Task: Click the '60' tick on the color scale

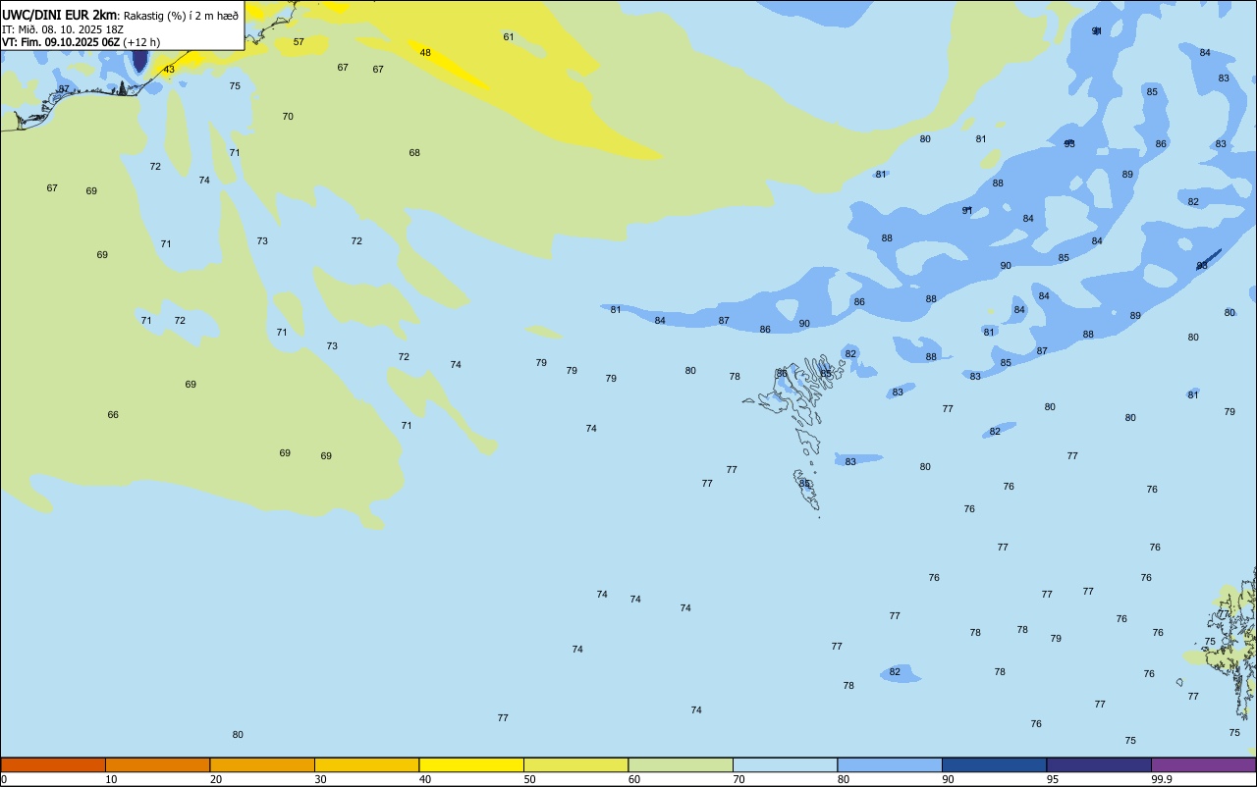Action: [634, 779]
